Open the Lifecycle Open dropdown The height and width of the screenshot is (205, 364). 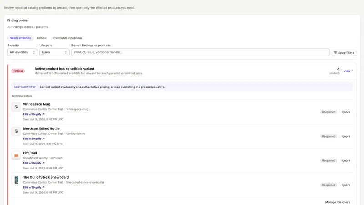(x=54, y=52)
